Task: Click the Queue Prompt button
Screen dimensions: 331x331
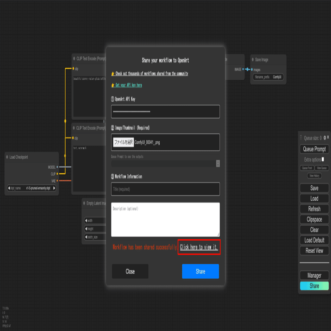Action: pyautogui.click(x=314, y=149)
